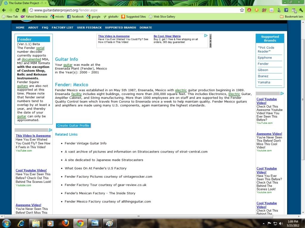The height and width of the screenshot is (228, 305).
Task: Open the Fender Vintage Guitar Info link
Action: (85, 143)
